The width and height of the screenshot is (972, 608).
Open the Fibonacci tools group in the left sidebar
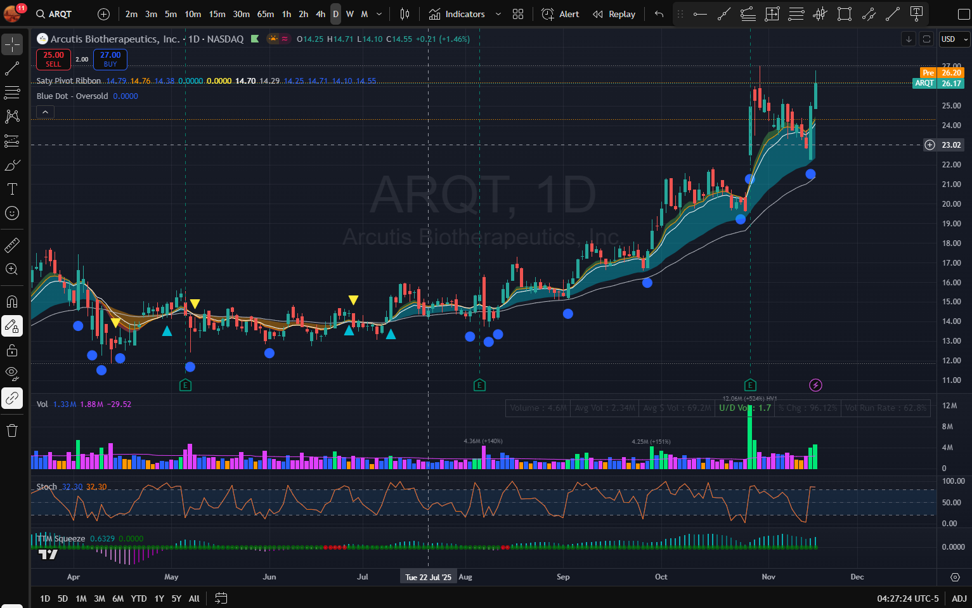[x=12, y=93]
